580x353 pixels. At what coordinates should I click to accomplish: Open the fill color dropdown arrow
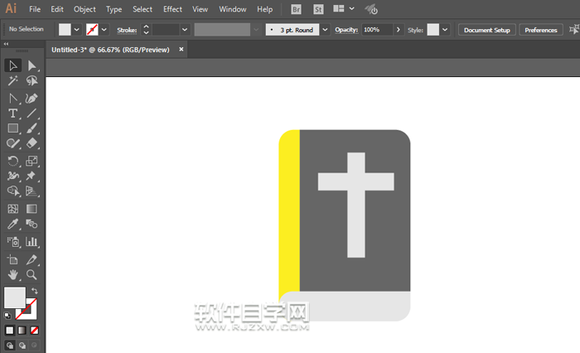coord(77,30)
